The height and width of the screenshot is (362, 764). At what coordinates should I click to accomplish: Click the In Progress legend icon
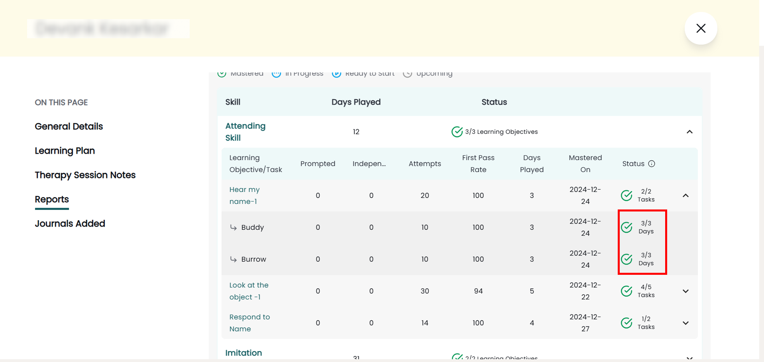click(x=276, y=74)
